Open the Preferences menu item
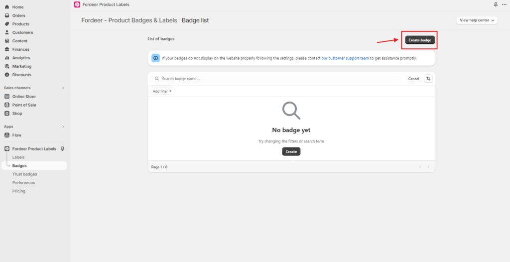 [23, 183]
